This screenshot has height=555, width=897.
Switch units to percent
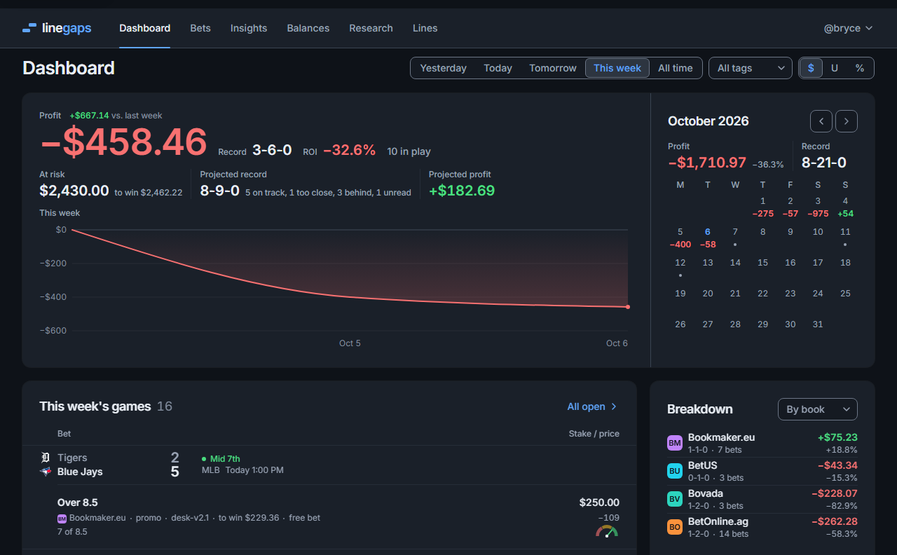pyautogui.click(x=860, y=68)
